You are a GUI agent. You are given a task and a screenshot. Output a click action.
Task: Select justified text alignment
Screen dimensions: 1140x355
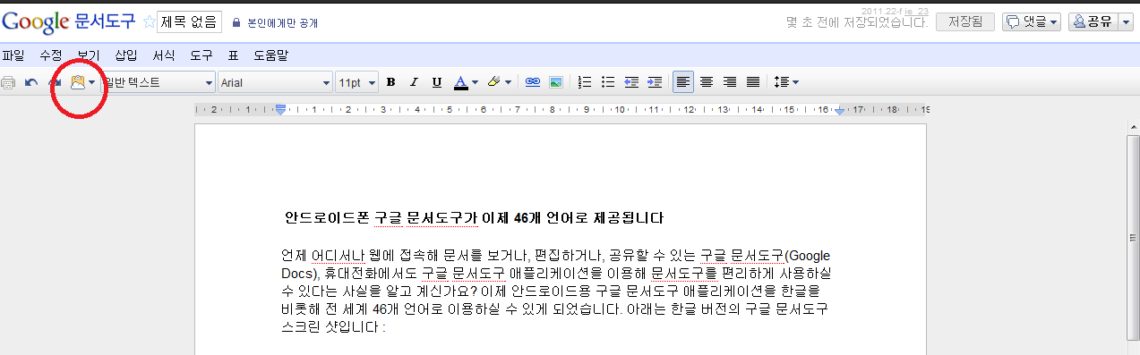(753, 82)
